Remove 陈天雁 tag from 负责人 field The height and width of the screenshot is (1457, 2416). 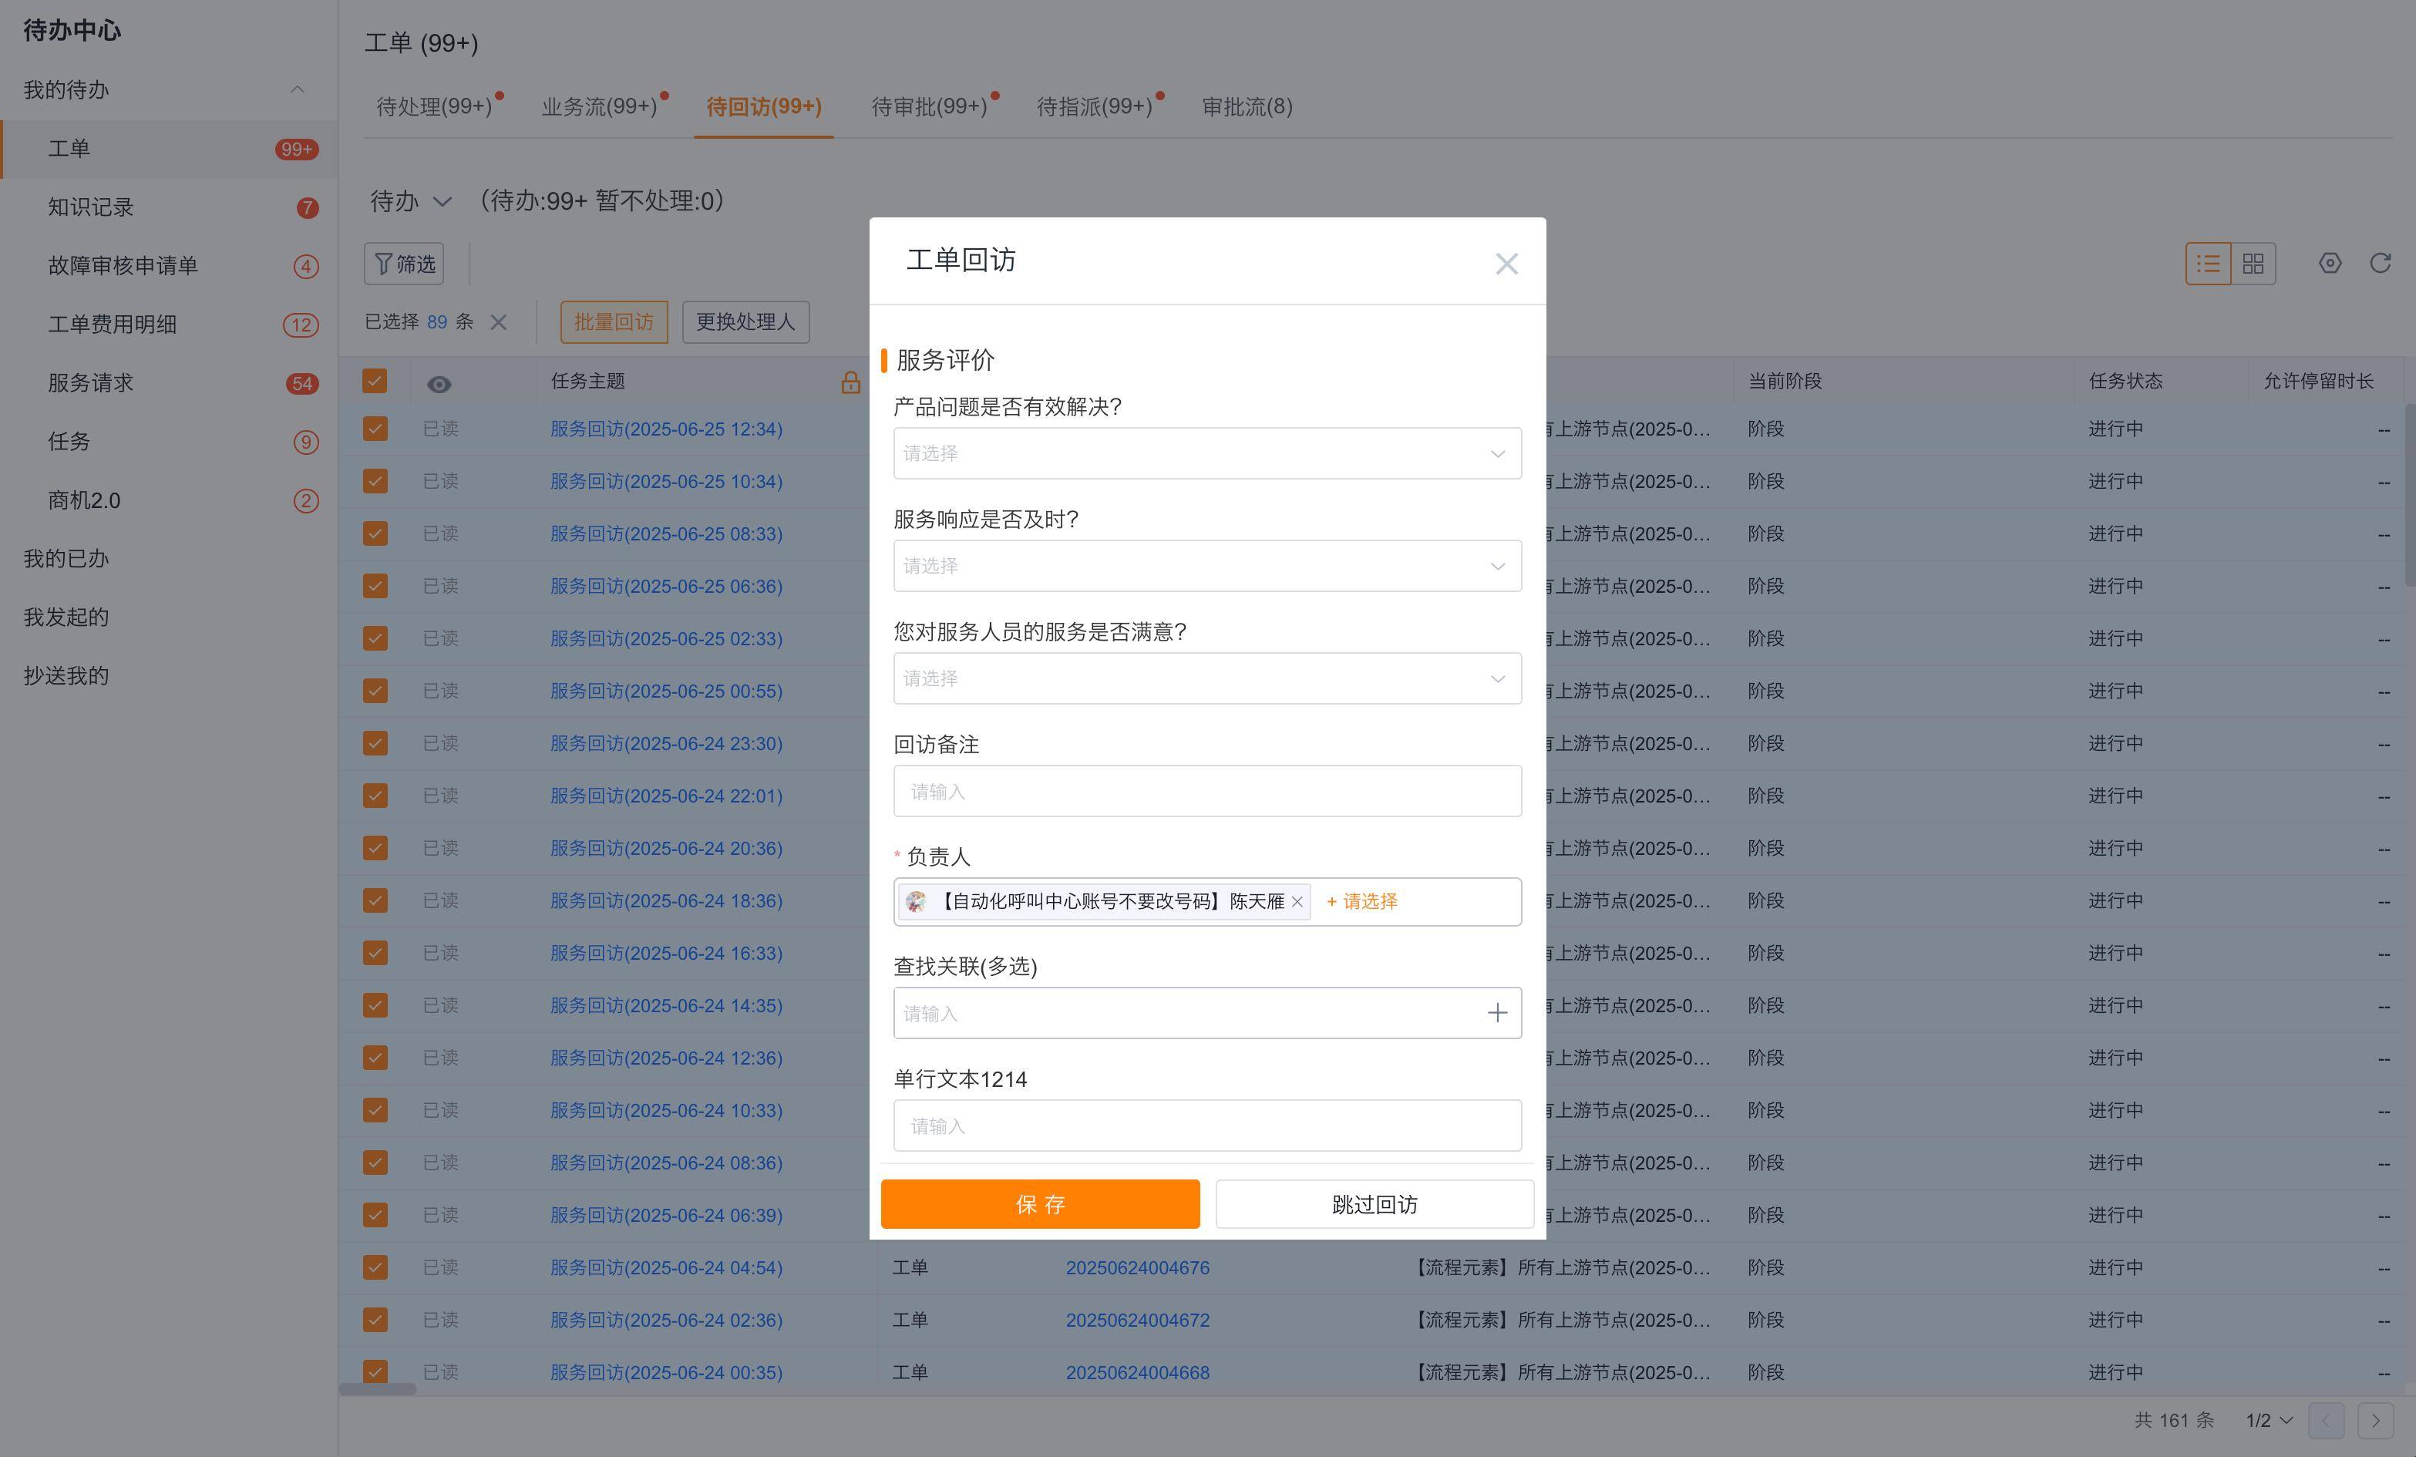tap(1297, 902)
